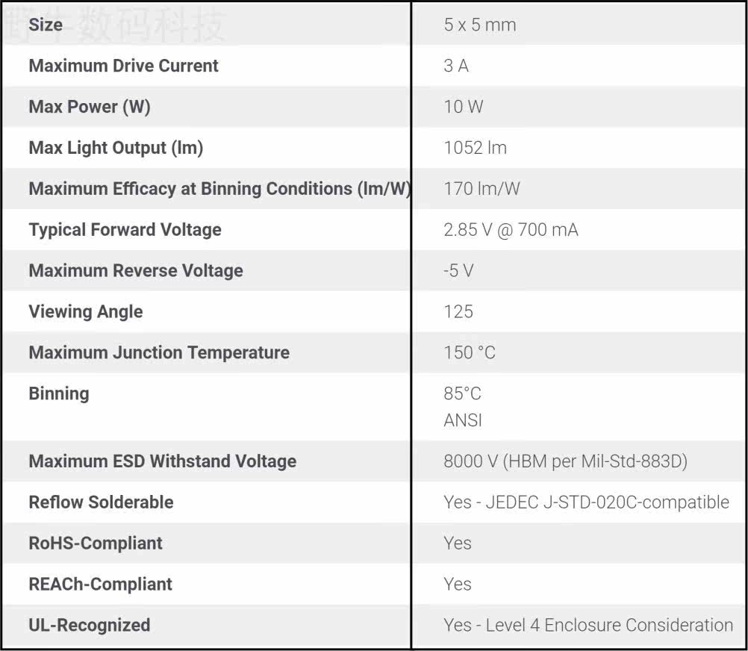Click the Max Power (W) label

(x=90, y=107)
